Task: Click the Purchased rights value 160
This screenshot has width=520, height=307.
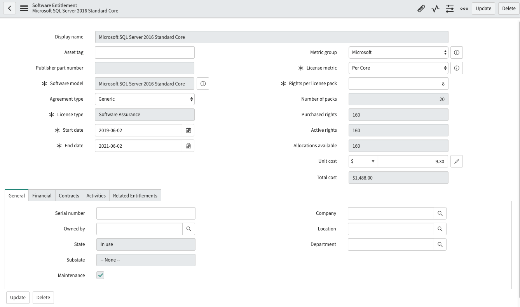Action: pos(398,115)
